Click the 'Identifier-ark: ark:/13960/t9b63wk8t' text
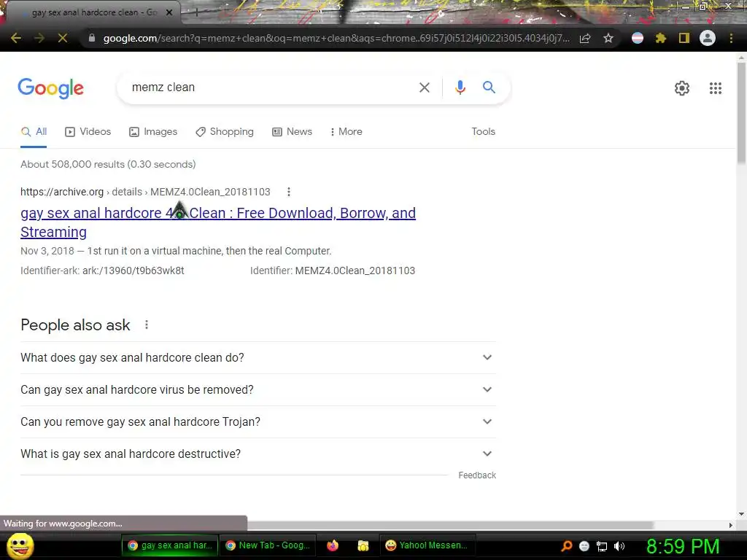747x560 pixels. [102, 271]
